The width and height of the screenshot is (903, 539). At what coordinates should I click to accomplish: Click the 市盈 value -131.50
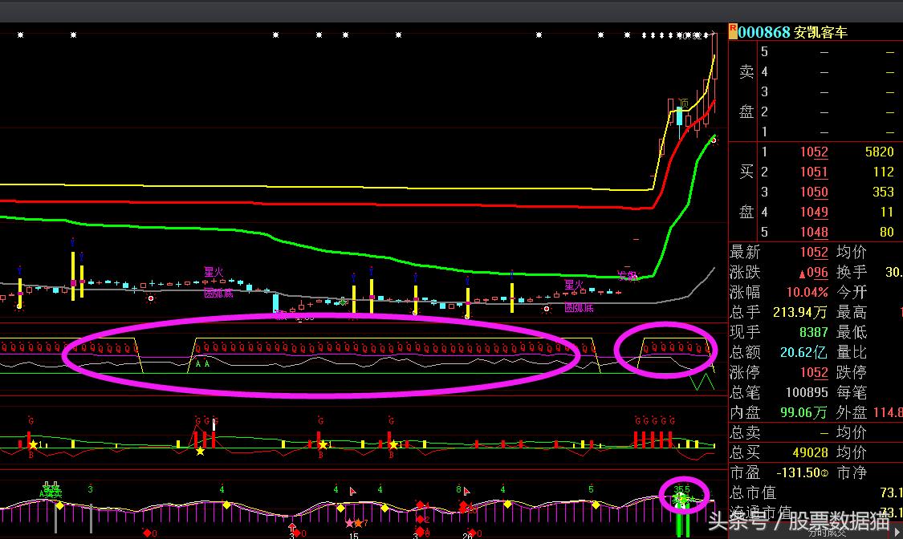pos(798,473)
